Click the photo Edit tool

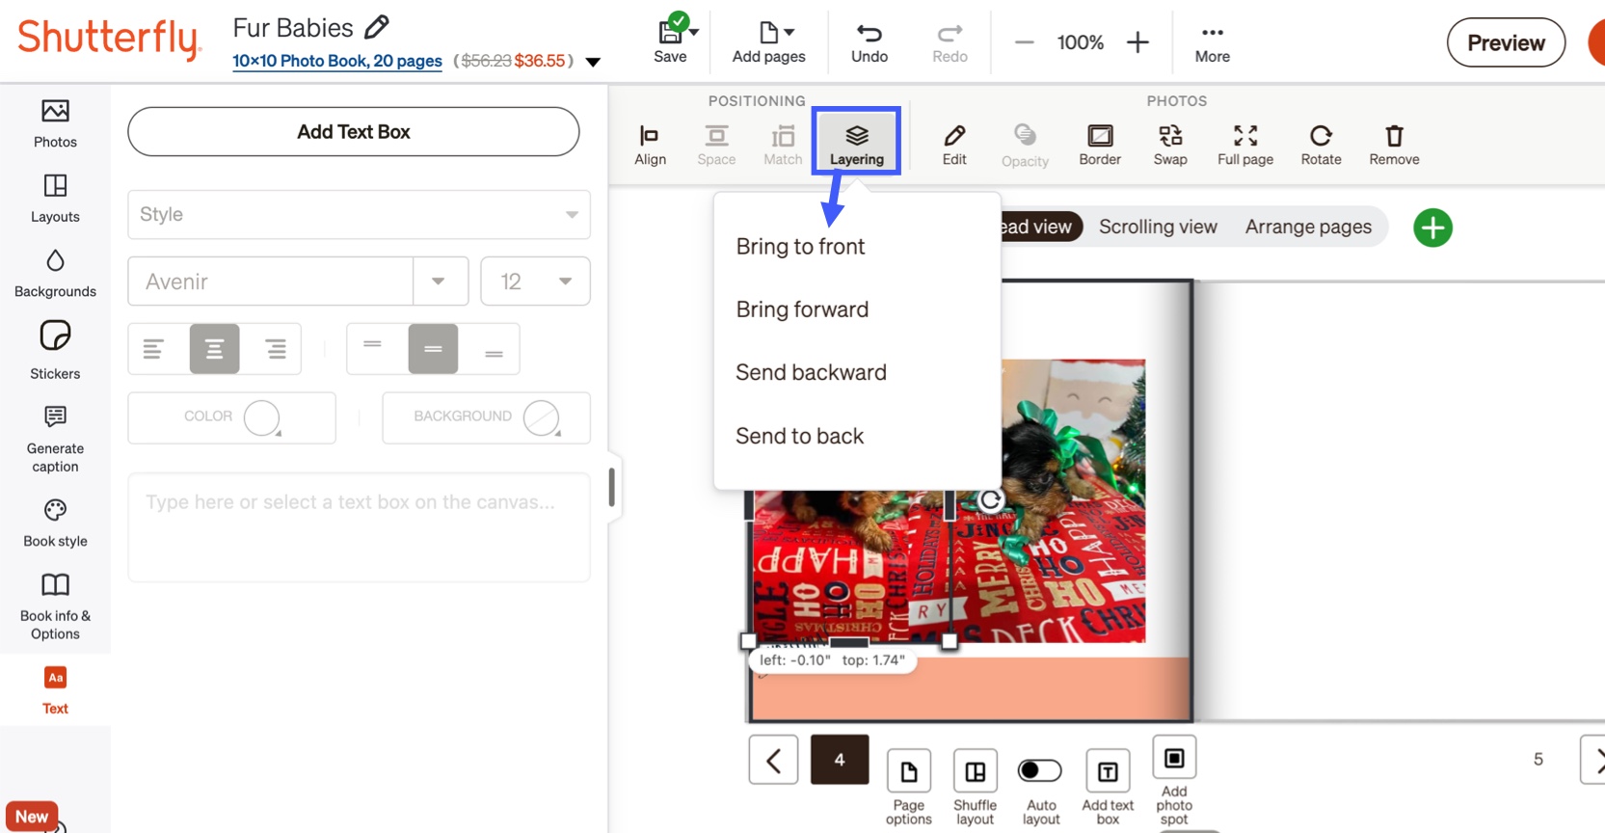tap(954, 145)
